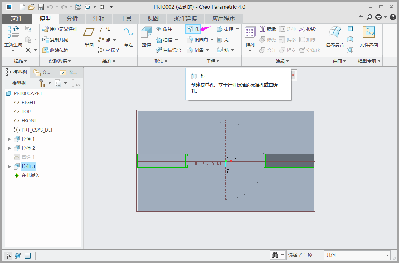Click the 旋转 (Revolve) tool

point(164,29)
